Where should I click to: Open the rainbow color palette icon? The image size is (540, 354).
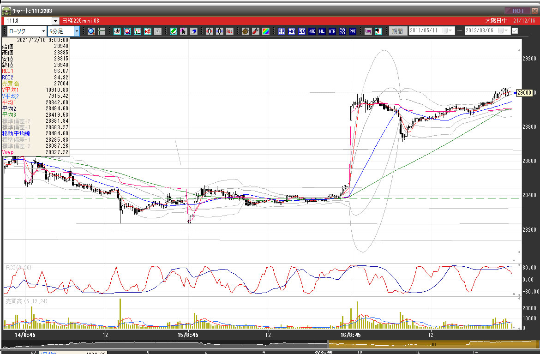pyautogui.click(x=265, y=31)
